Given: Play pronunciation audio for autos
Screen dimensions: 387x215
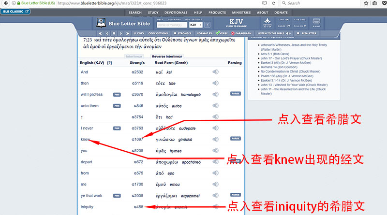Looking at the screenshot, I should click(215, 105).
